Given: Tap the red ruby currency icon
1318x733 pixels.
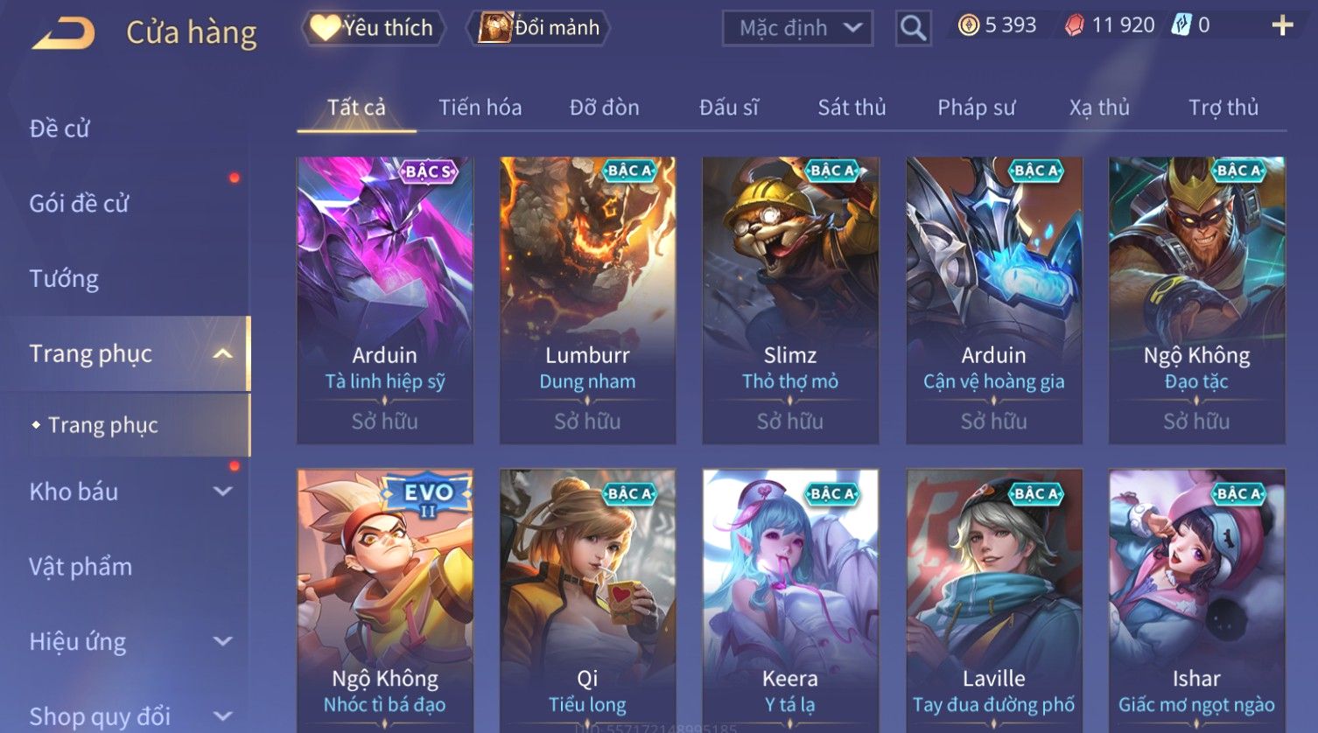Looking at the screenshot, I should [1074, 25].
